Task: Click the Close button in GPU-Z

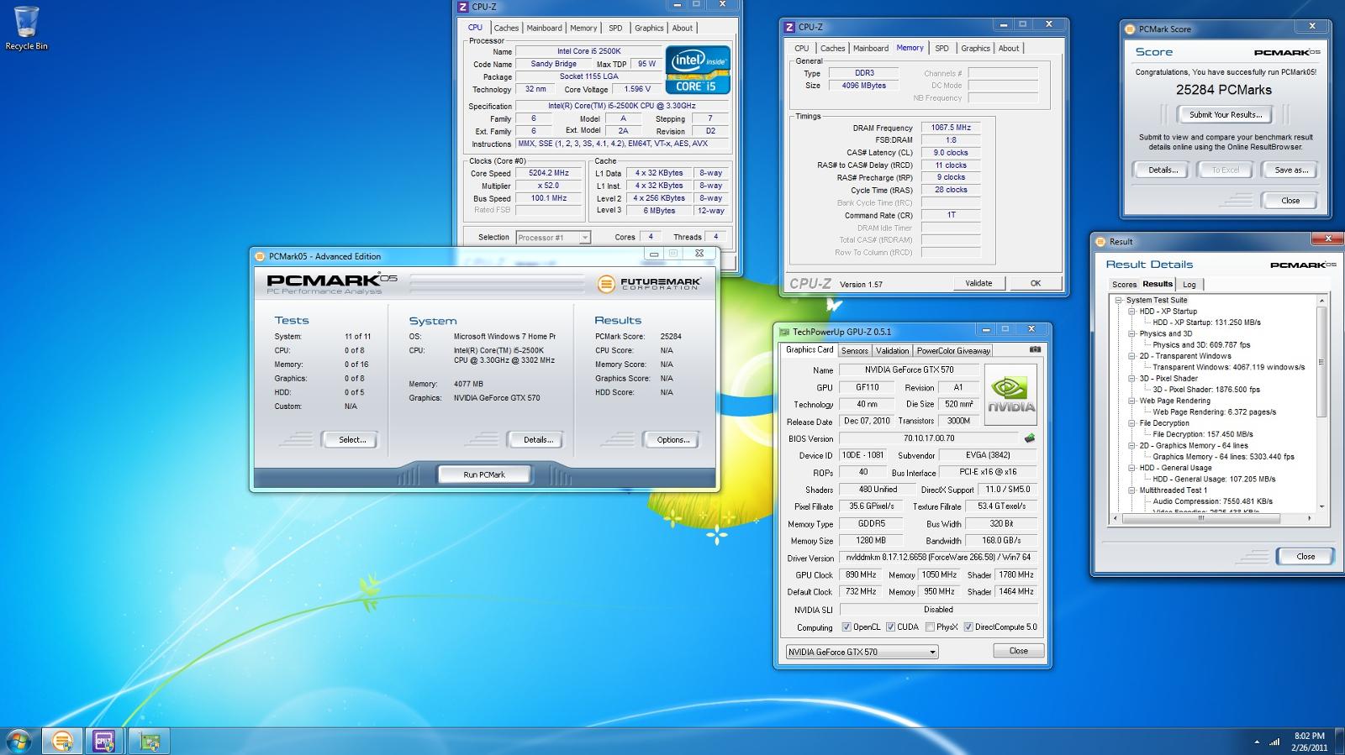Action: 1018,651
